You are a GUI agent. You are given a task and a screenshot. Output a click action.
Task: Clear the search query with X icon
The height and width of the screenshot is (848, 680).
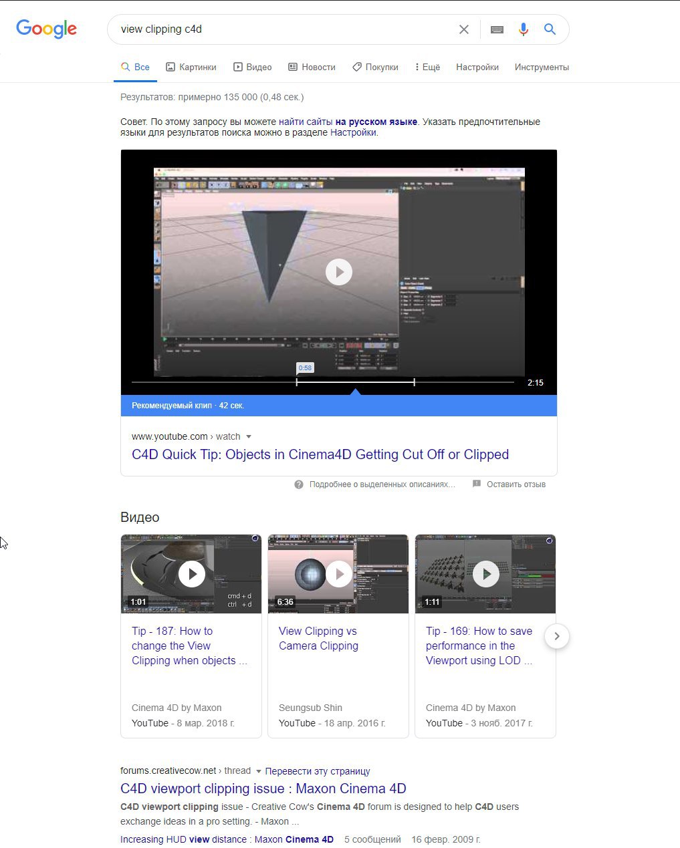click(x=464, y=29)
